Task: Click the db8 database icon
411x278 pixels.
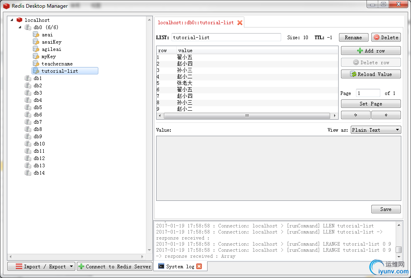Action: [x=28, y=129]
